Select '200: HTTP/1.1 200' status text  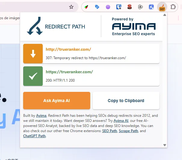tap(60, 80)
